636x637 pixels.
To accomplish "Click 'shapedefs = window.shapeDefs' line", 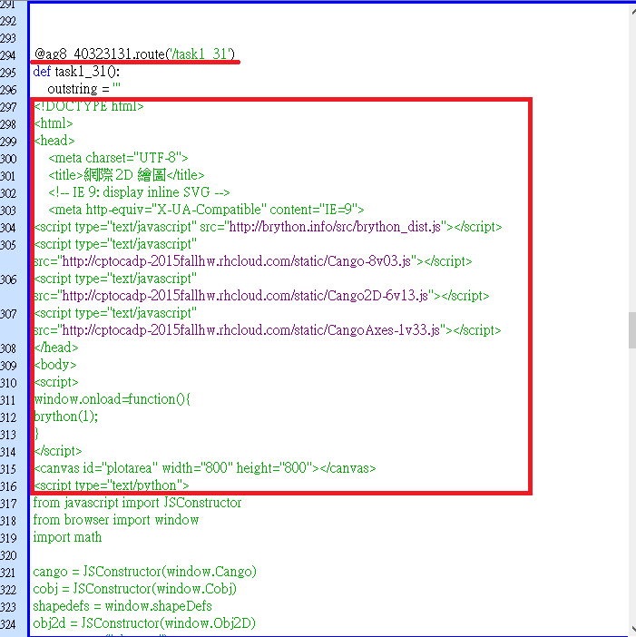I will pos(122,606).
